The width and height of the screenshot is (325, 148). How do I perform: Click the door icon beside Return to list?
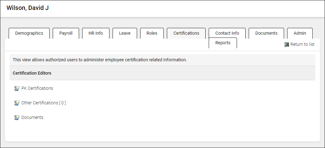pyautogui.click(x=287, y=45)
